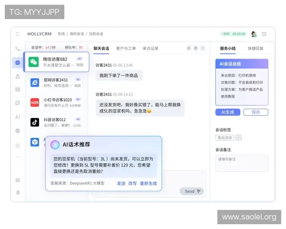Screen dimensions: 286x229
Task: Click 访客问题: 不会装纸和打印 summary line
Action: (x=242, y=83)
